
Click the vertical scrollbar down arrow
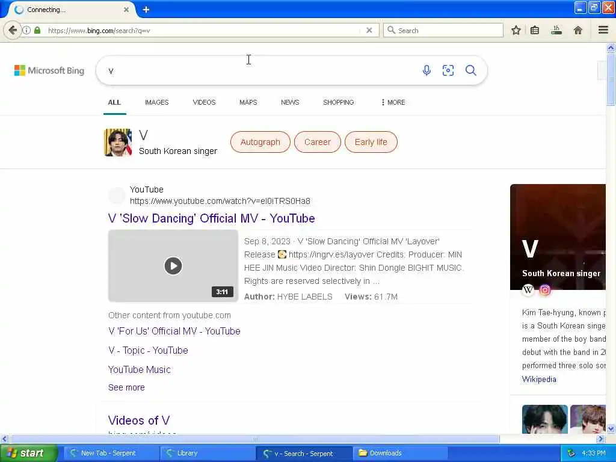611,428
